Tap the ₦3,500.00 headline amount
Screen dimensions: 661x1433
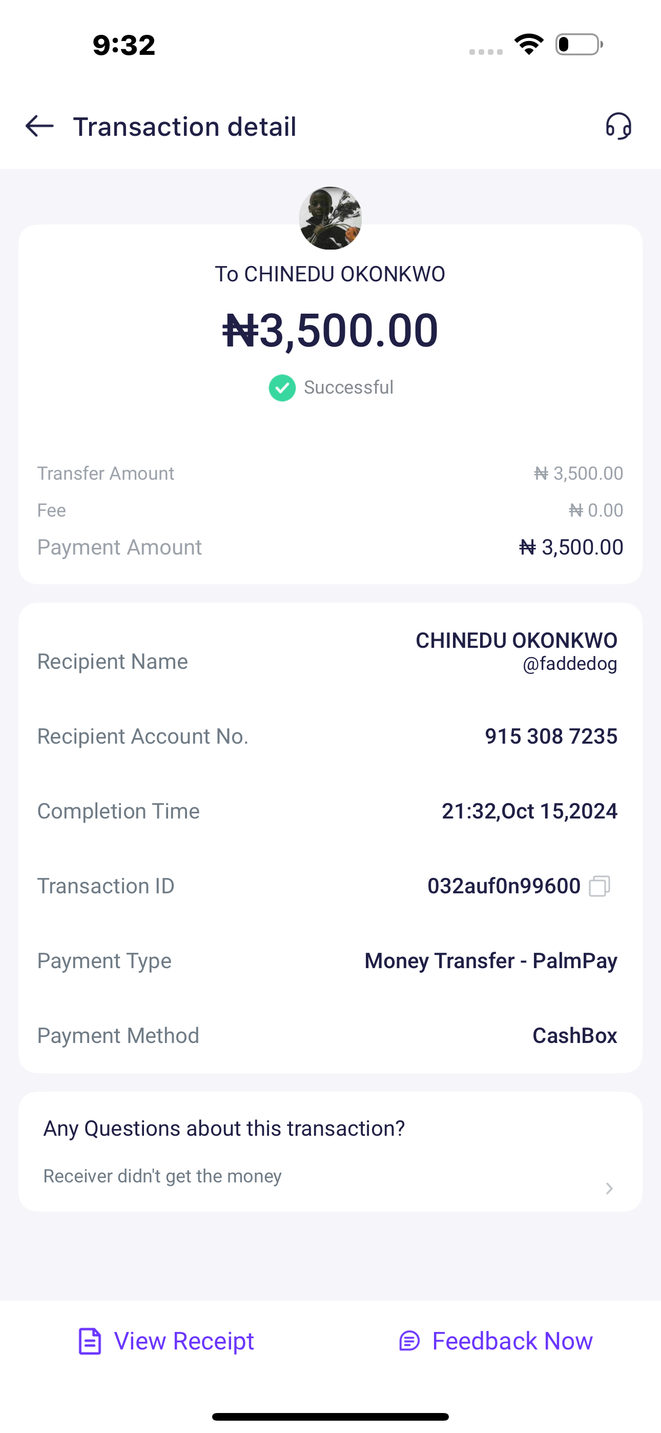tap(330, 331)
